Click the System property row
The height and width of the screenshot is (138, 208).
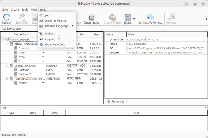click(156, 53)
